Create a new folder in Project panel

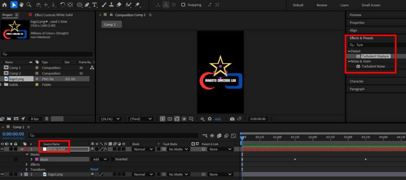pos(9,119)
